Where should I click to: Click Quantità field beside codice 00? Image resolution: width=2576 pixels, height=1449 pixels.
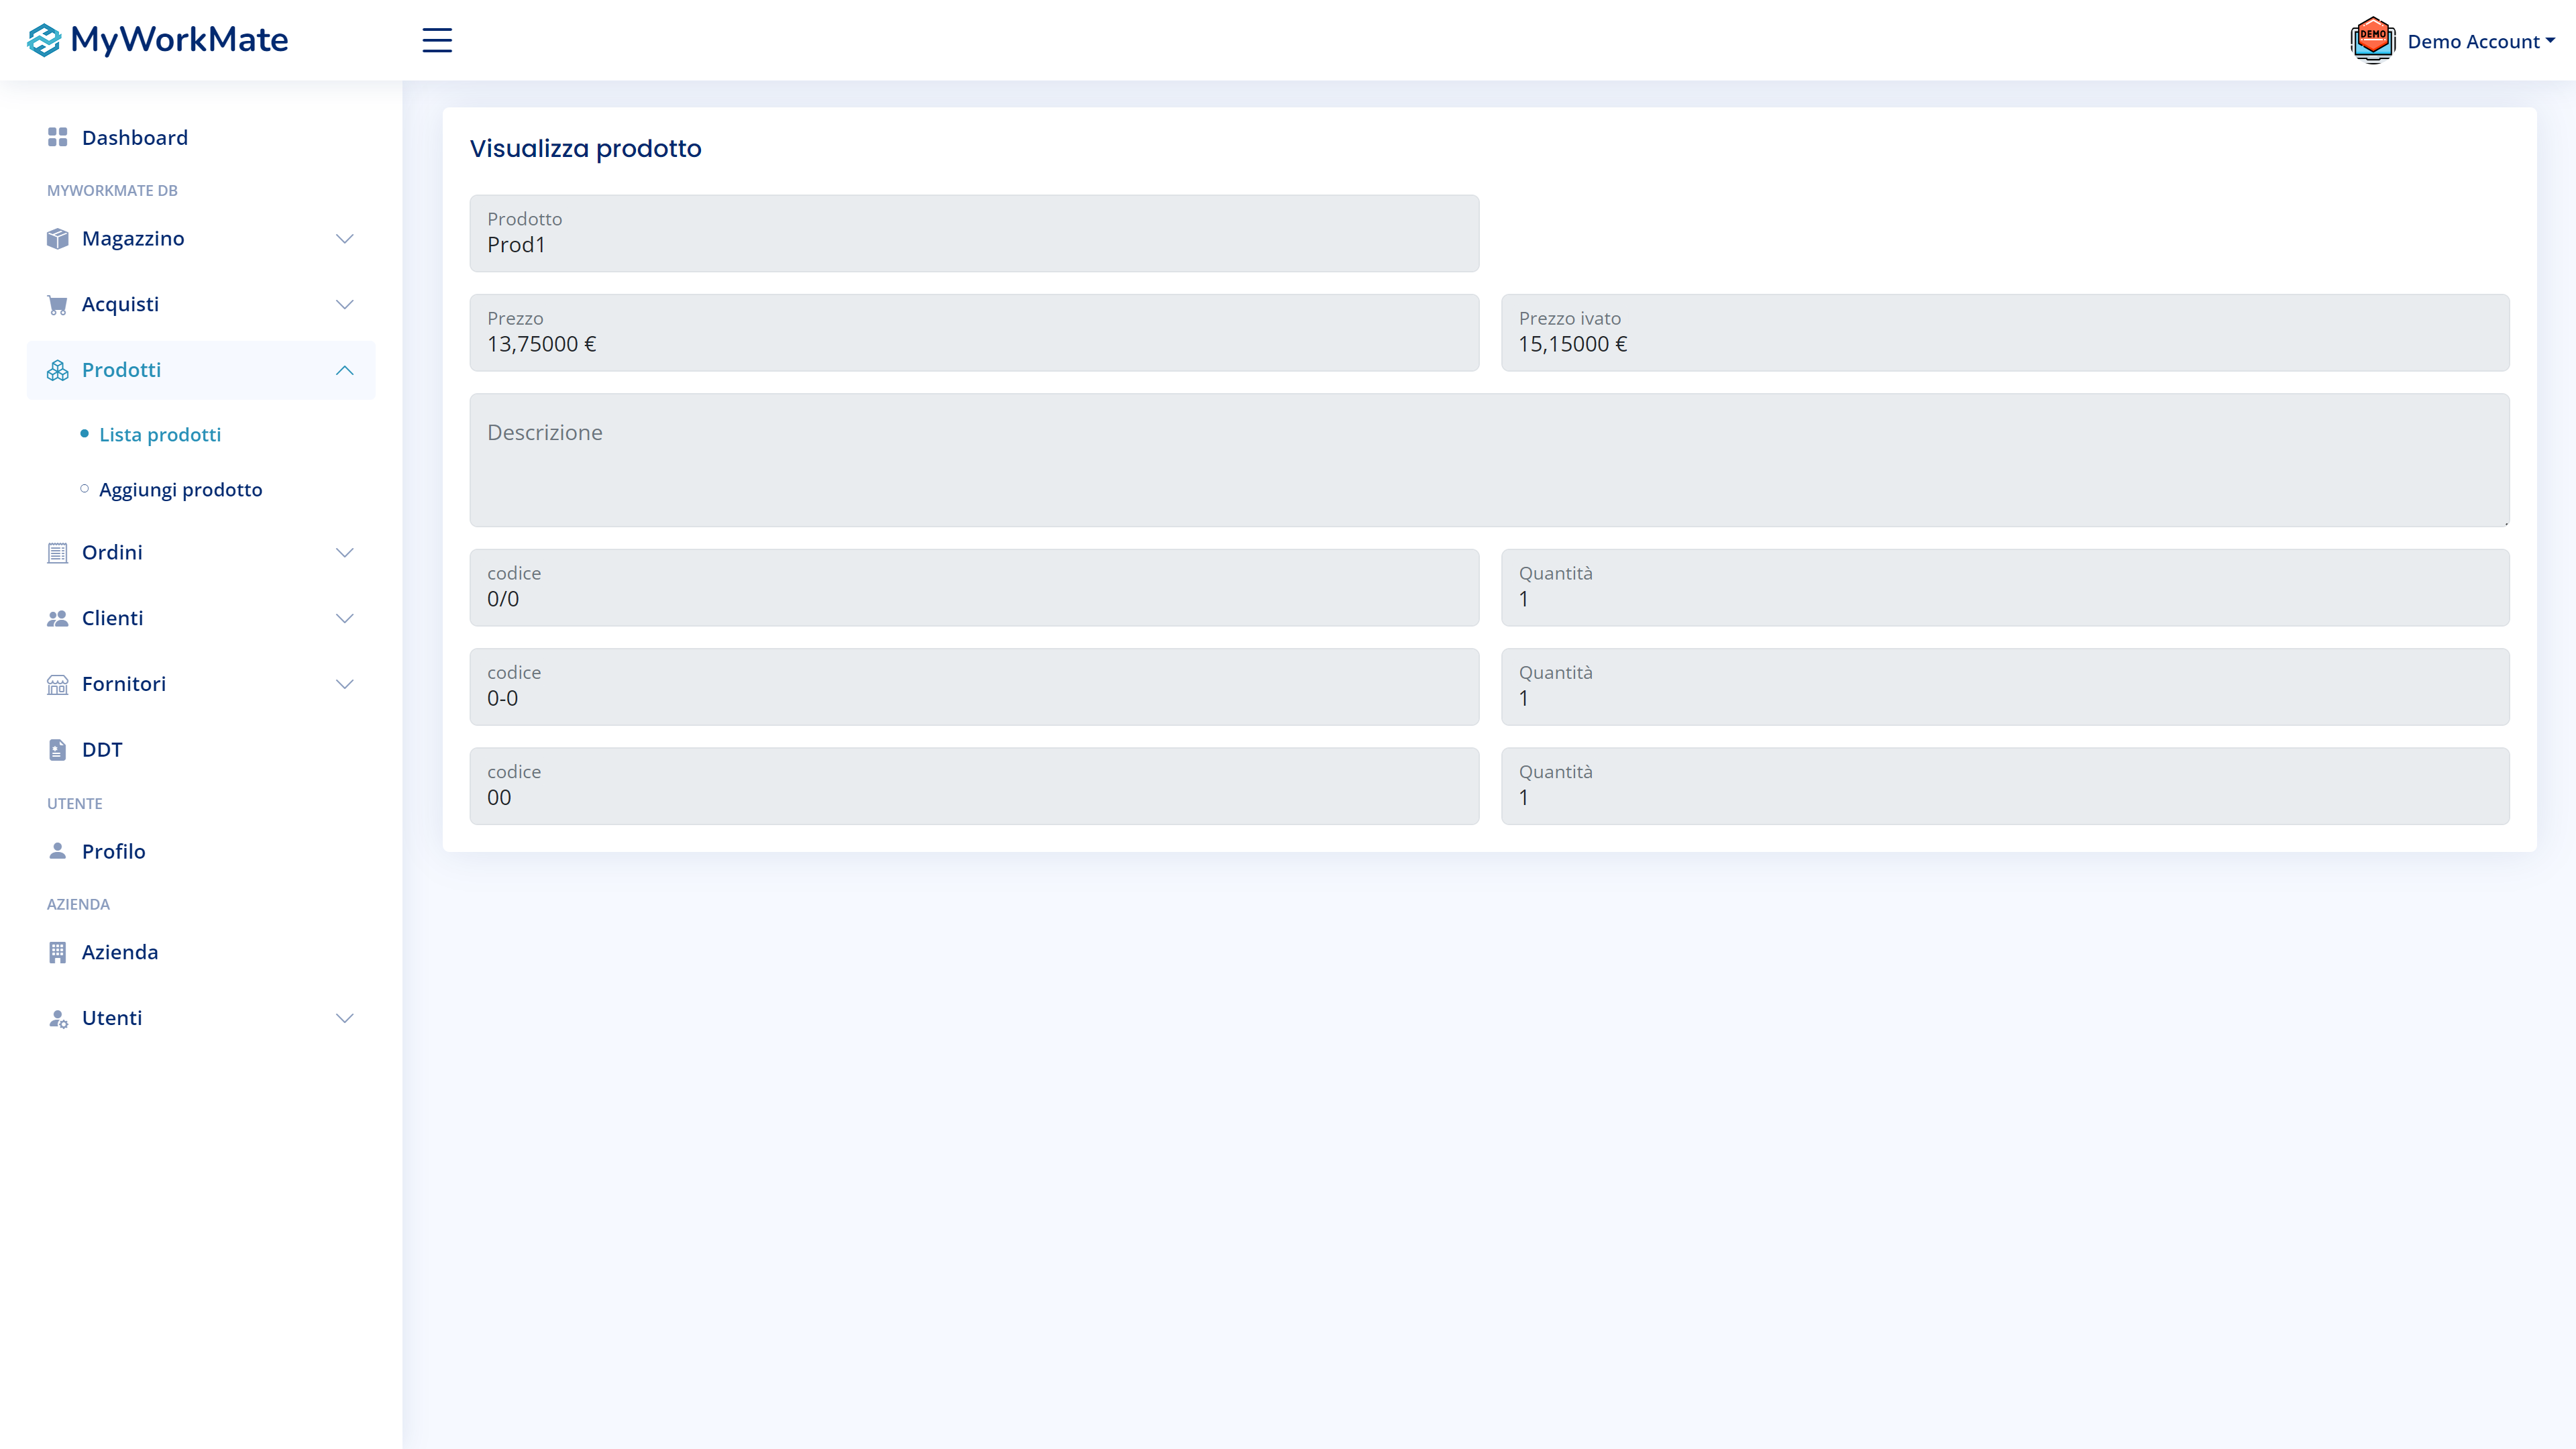pos(2005,786)
